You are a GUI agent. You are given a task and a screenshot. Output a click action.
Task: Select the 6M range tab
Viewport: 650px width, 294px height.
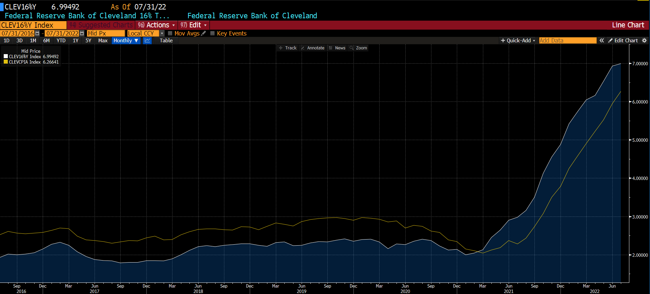coord(46,41)
